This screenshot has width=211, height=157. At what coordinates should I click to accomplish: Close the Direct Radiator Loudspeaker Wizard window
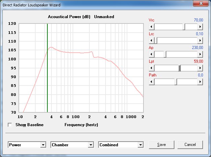[x=201, y=3]
